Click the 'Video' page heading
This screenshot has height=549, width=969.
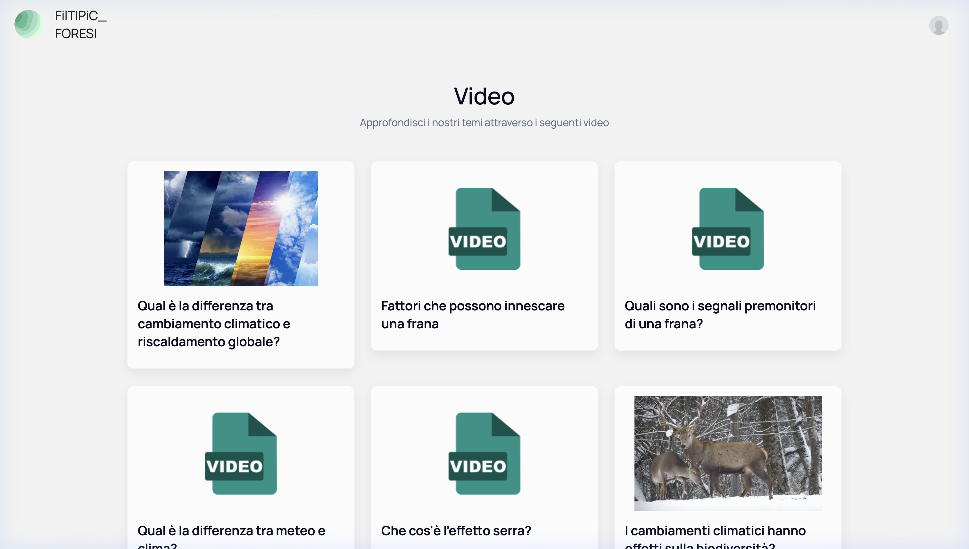pyautogui.click(x=484, y=96)
